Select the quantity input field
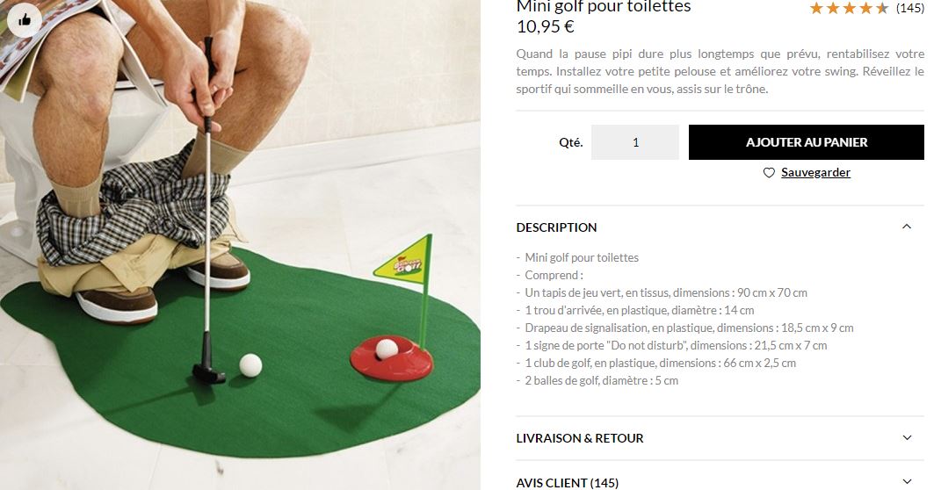The height and width of the screenshot is (490, 941). coord(635,142)
